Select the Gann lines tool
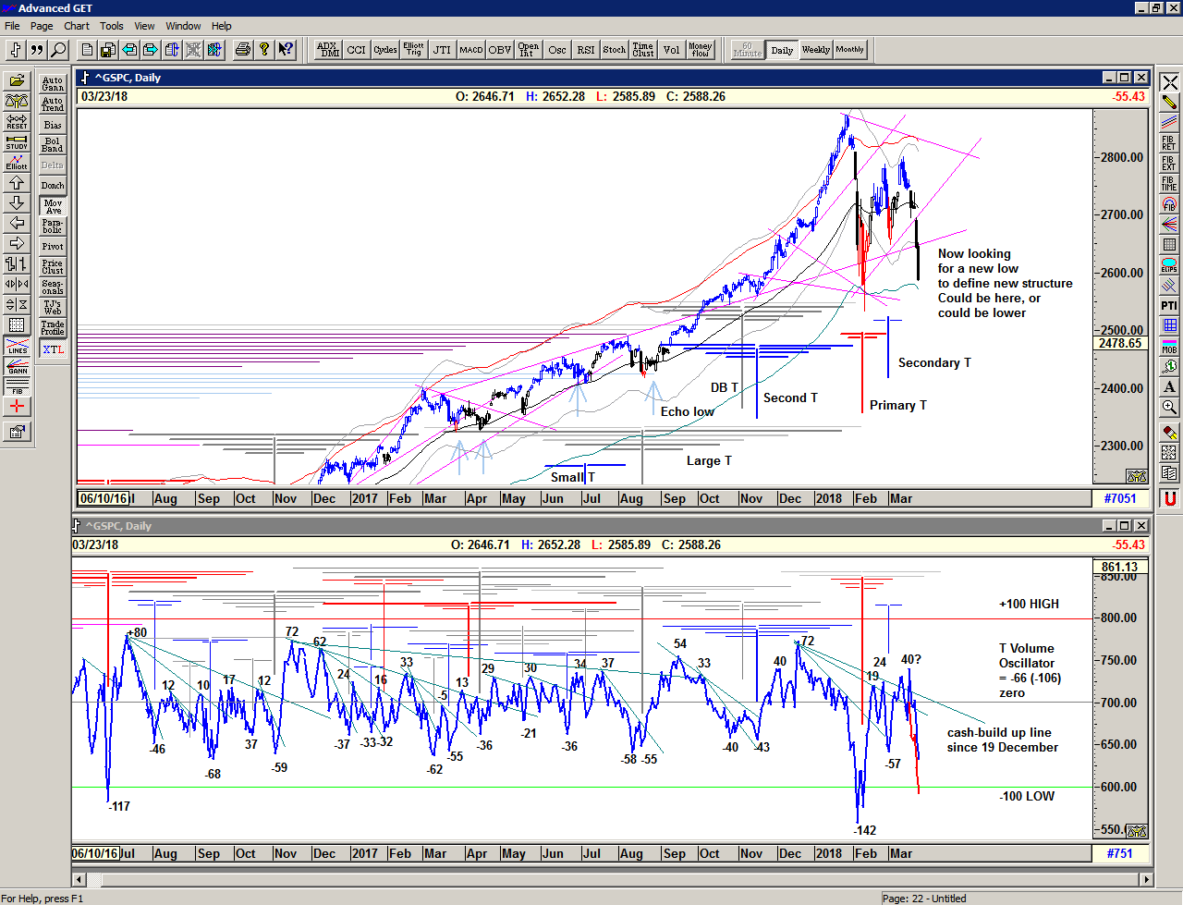The image size is (1183, 905). [x=17, y=365]
